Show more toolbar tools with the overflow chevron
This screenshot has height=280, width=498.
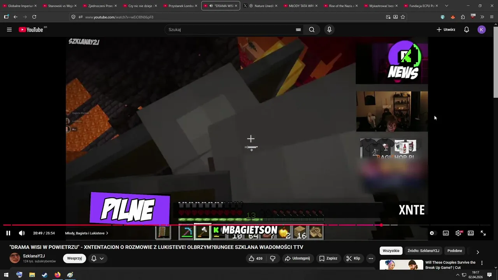[x=482, y=17]
